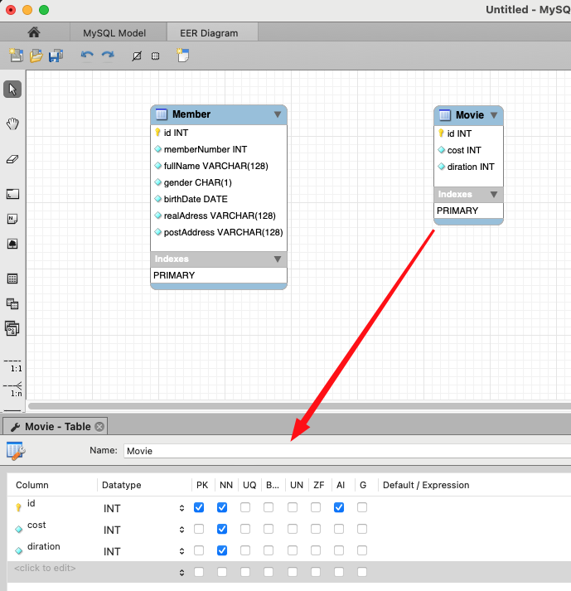Select the Hand pan tool
The height and width of the screenshot is (591, 571).
(12, 124)
